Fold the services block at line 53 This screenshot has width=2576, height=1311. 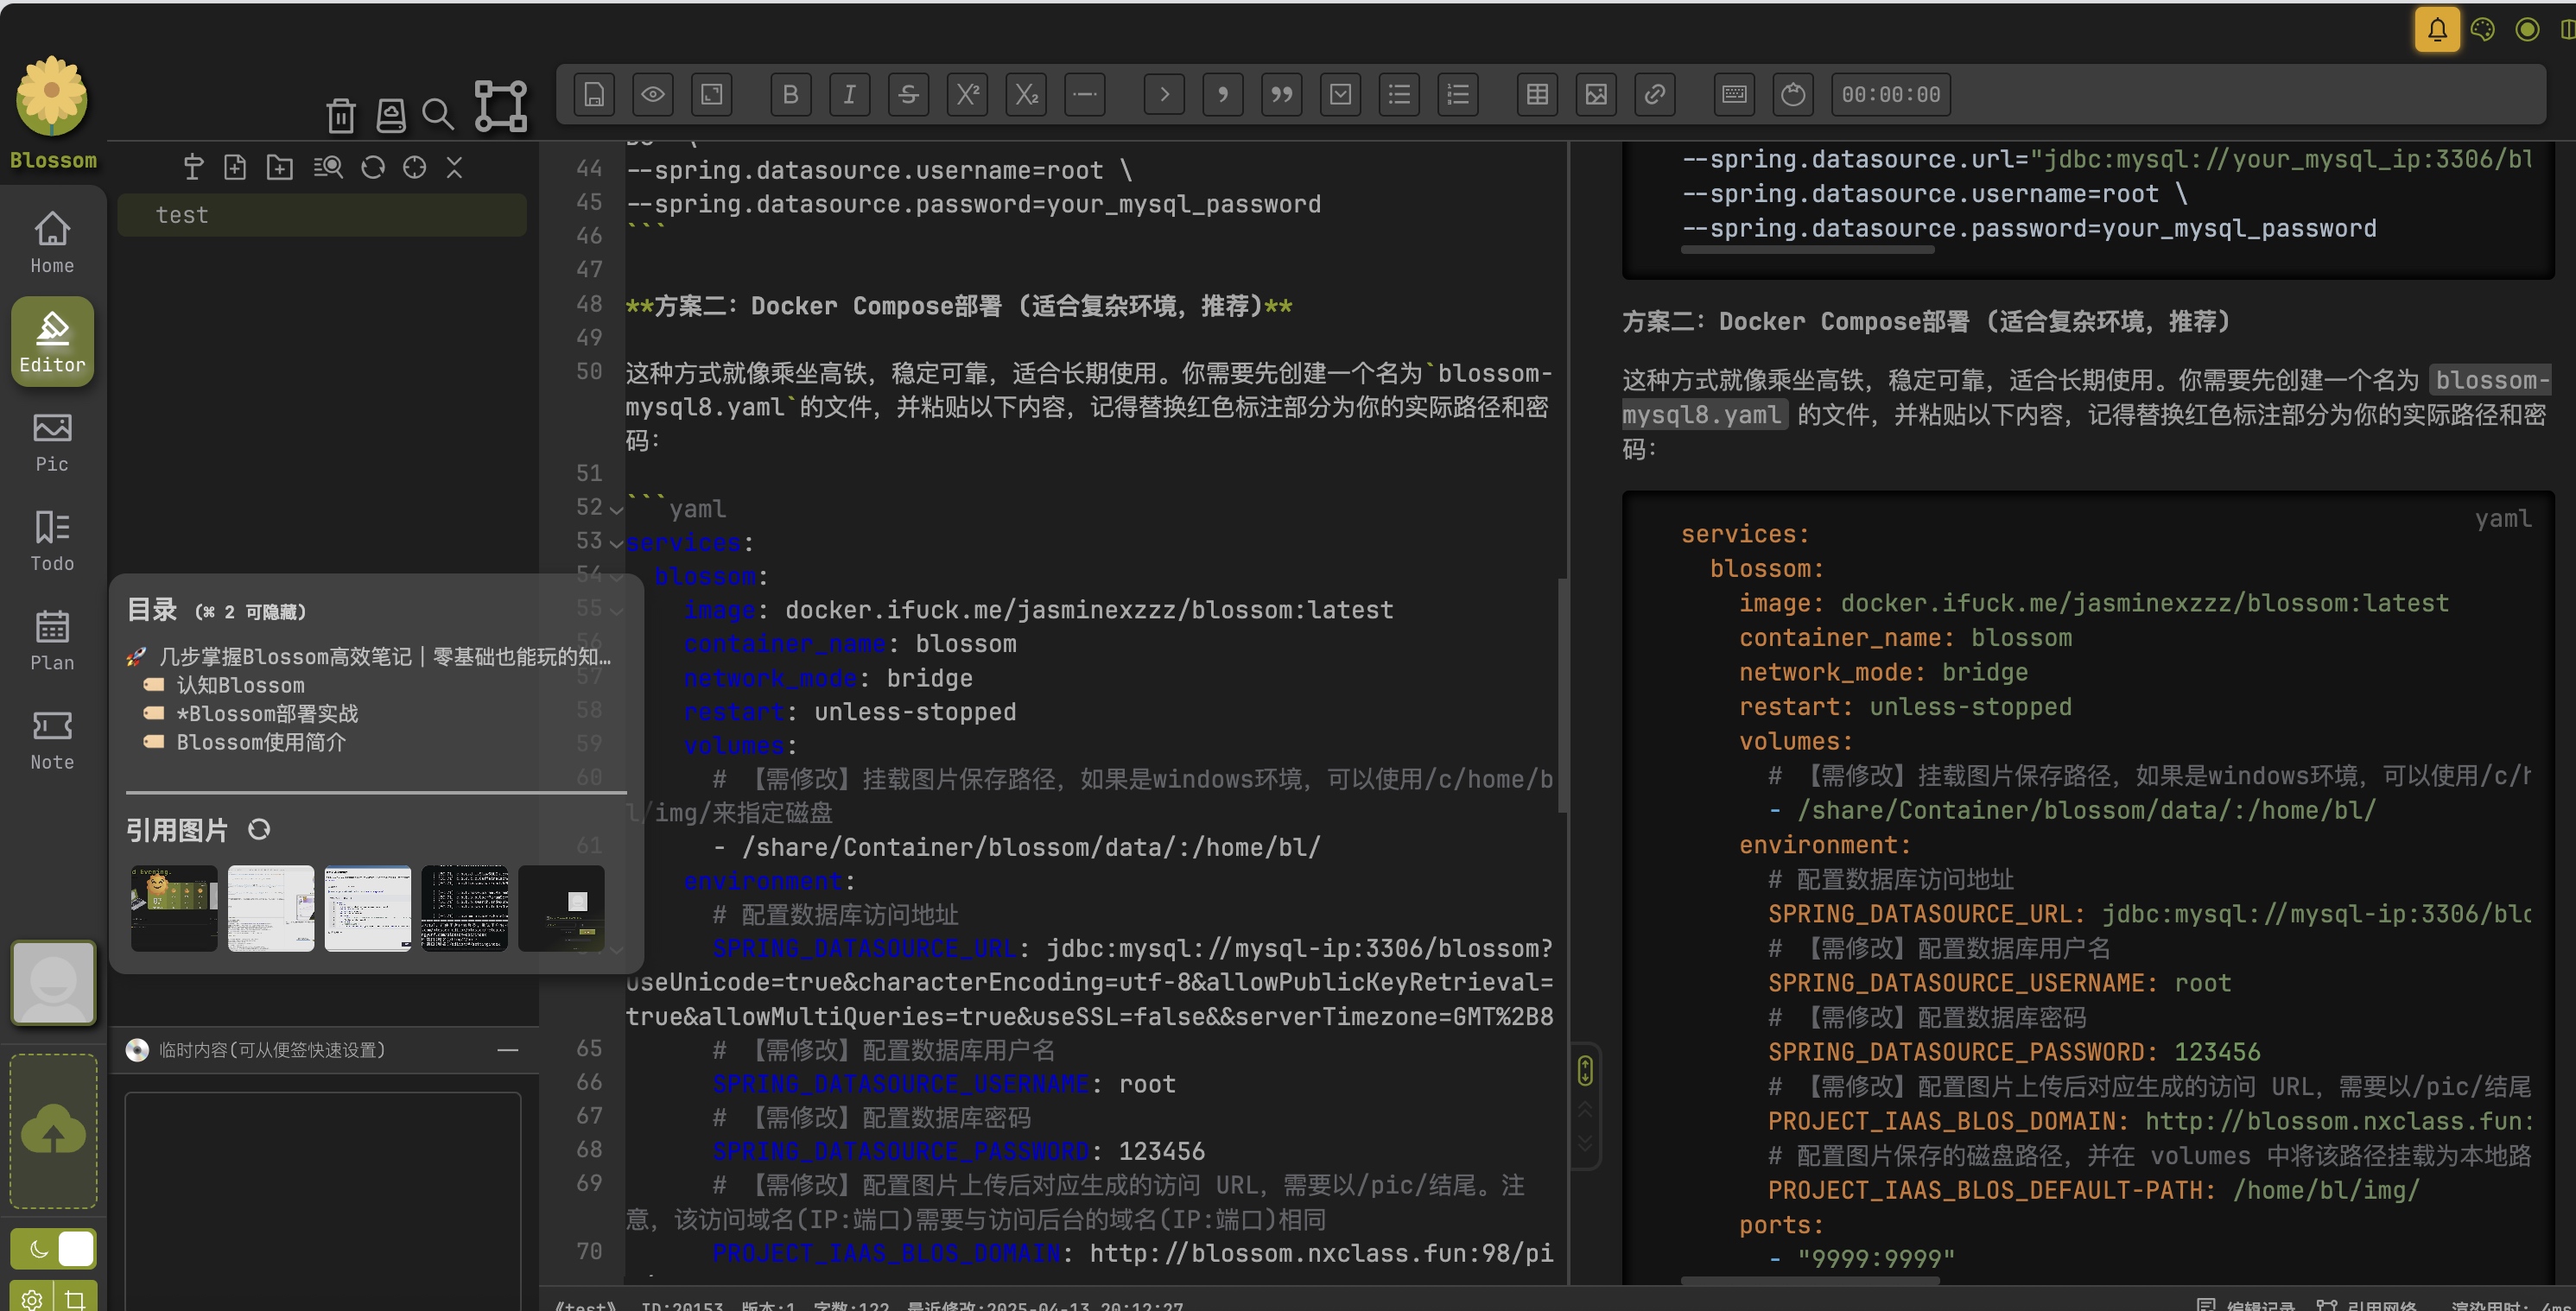click(x=617, y=543)
